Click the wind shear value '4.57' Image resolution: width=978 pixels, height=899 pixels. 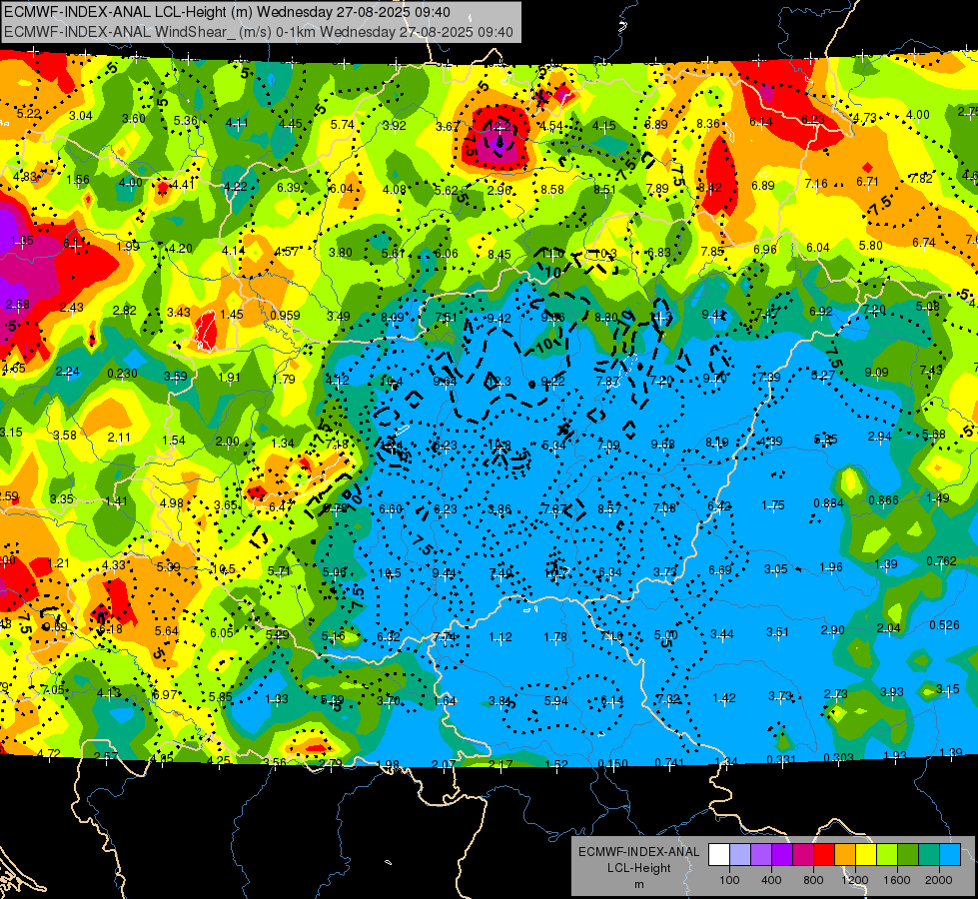(287, 252)
